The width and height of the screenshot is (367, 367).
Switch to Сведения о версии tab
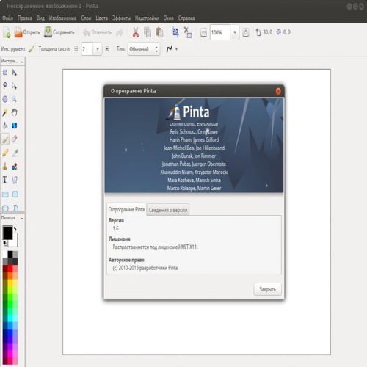168,210
